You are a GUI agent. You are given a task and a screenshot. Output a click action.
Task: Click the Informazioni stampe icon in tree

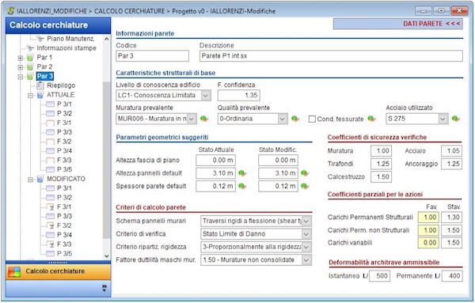coord(30,48)
